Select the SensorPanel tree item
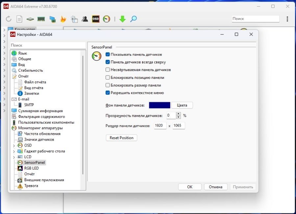This screenshot has width=296, height=214. click(x=34, y=162)
